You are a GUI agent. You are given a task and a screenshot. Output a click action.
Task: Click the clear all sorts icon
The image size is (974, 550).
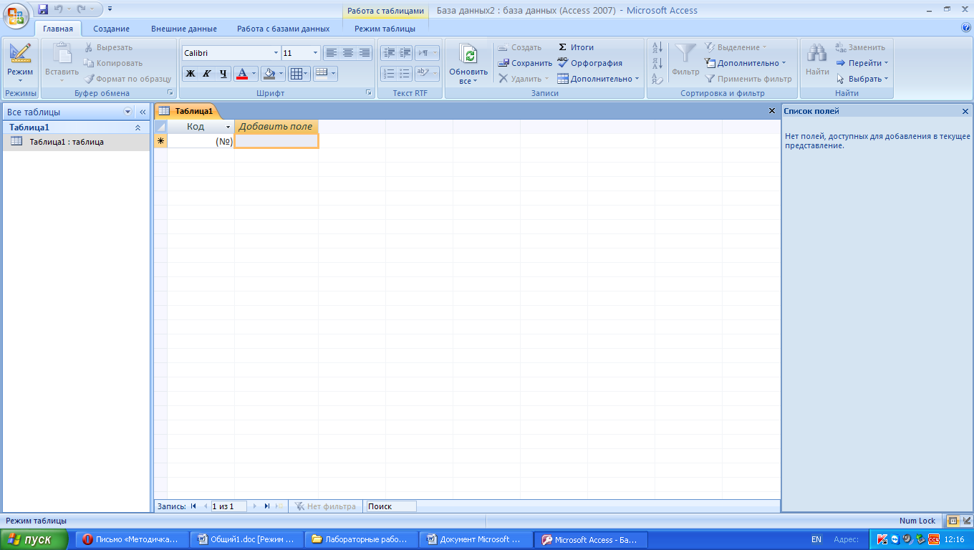pos(657,79)
